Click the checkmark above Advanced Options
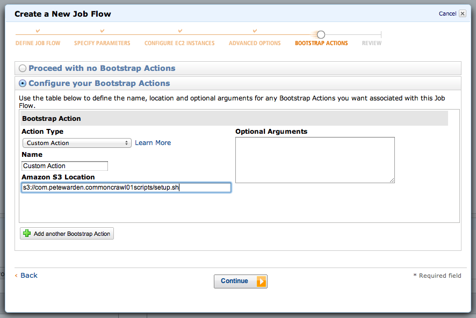The height and width of the screenshot is (318, 476). pyautogui.click(x=255, y=31)
